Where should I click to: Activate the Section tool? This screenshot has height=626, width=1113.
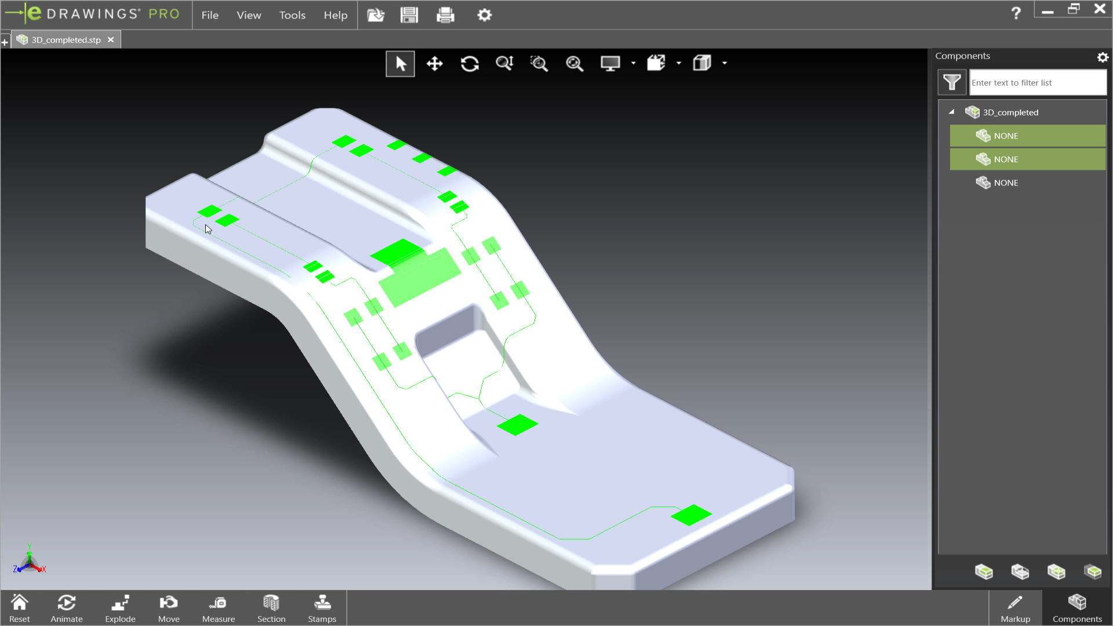click(271, 607)
